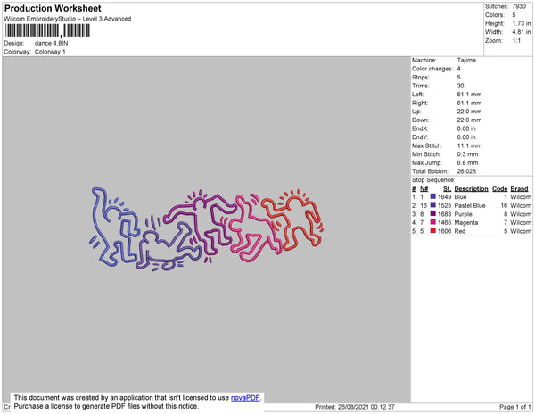Click the Production Worksheet title
Screen dimensions: 535x414
point(53,8)
